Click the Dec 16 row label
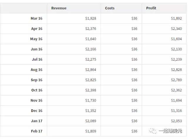188x139 pixels. click(x=37, y=111)
